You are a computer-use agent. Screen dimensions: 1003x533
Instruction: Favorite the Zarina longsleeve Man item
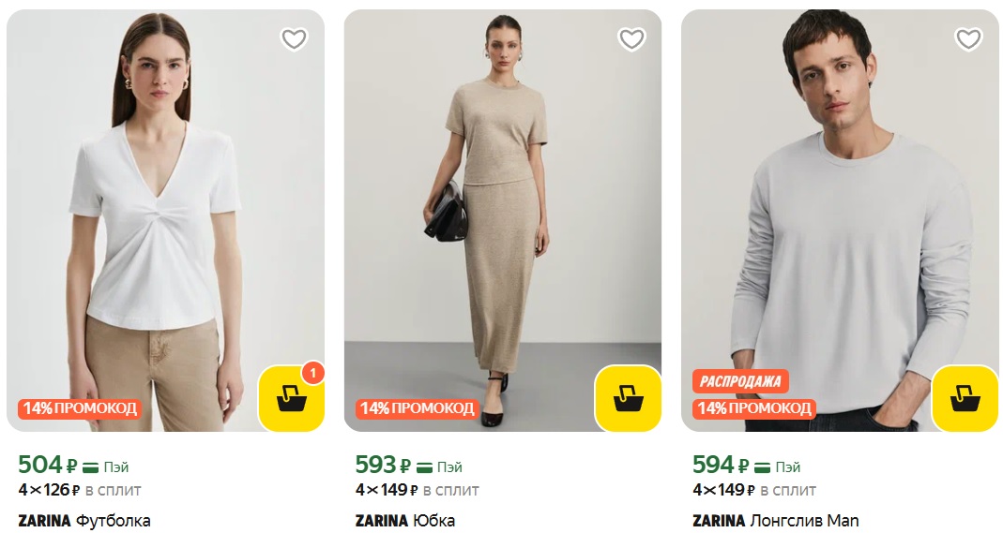coord(968,39)
